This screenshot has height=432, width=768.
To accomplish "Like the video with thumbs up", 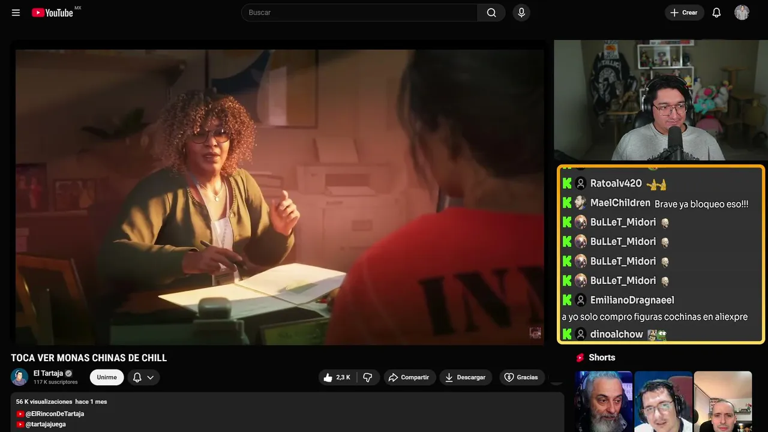I will (338, 377).
